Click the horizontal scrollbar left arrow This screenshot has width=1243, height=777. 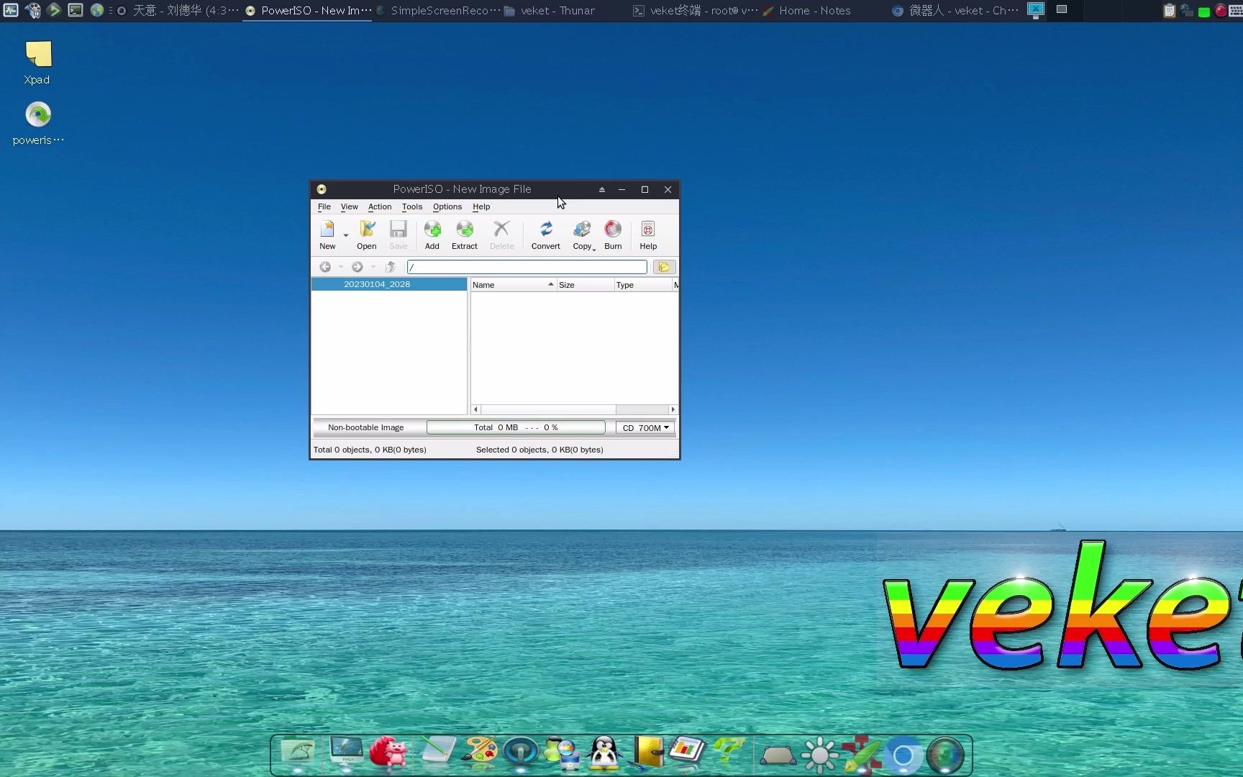pos(475,409)
